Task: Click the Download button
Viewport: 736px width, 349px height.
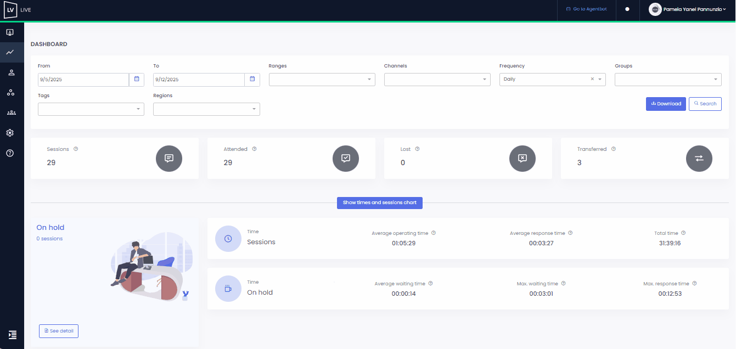Action: [666, 104]
